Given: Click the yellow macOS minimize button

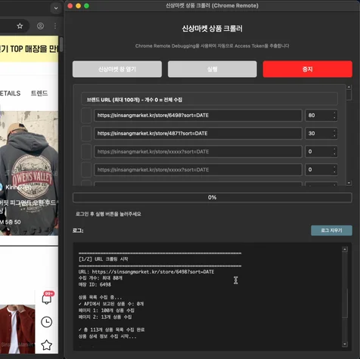Looking at the screenshot, I should pyautogui.click(x=79, y=6).
